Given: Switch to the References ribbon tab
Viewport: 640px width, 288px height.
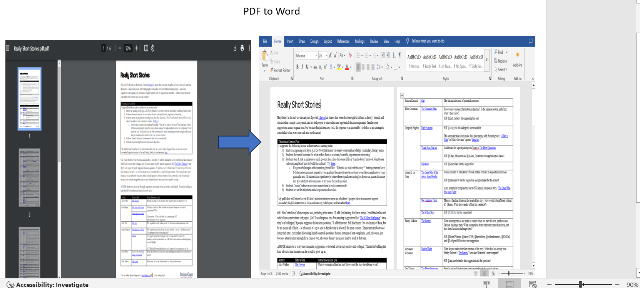Looking at the screenshot, I should click(x=343, y=41).
